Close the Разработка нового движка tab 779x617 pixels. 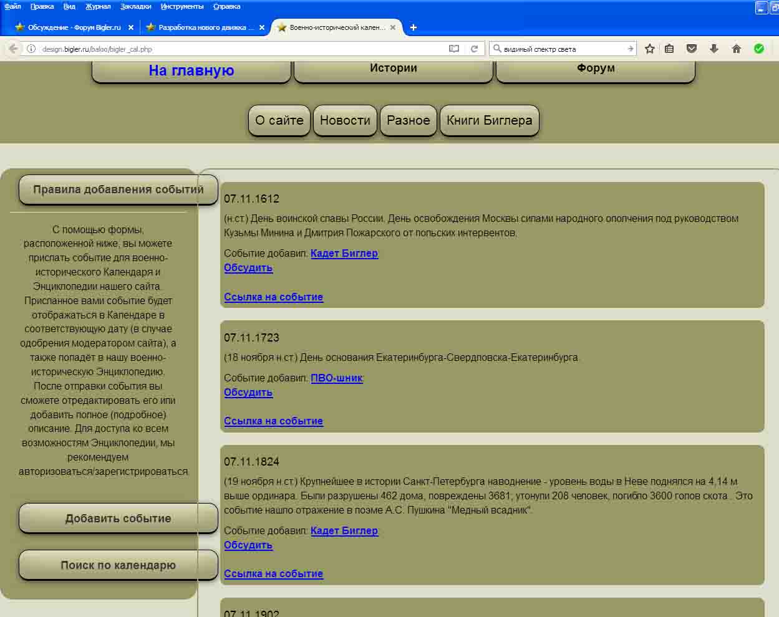[262, 27]
